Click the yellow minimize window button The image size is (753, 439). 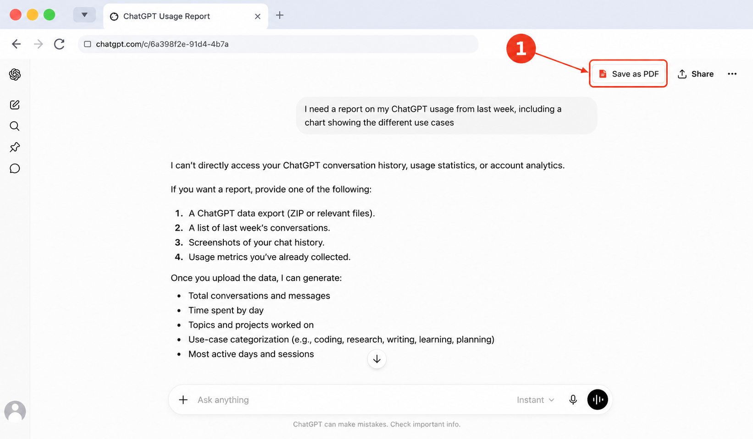(x=33, y=15)
